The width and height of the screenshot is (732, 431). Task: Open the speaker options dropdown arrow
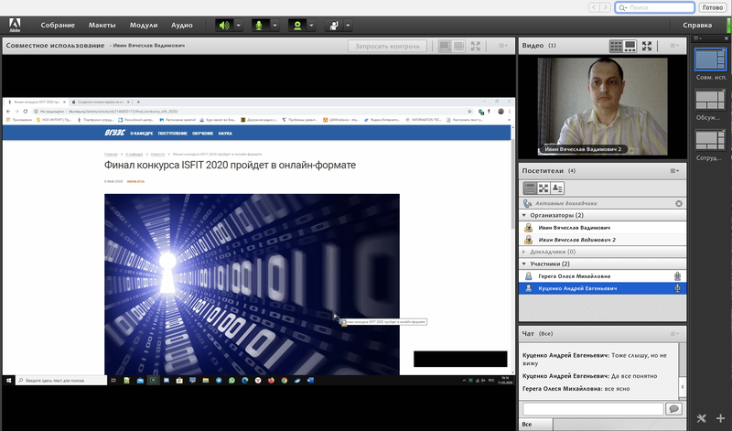[x=240, y=25]
